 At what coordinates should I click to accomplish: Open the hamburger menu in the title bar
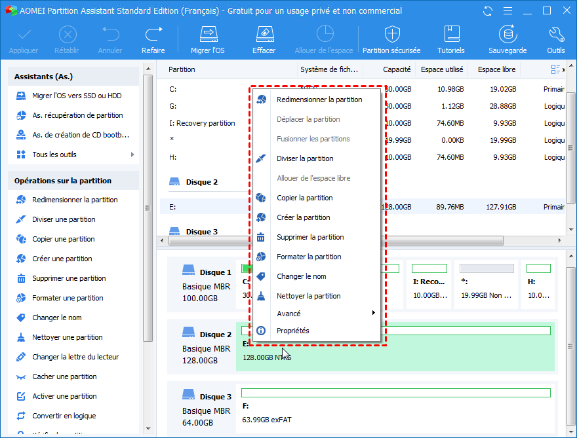(508, 11)
